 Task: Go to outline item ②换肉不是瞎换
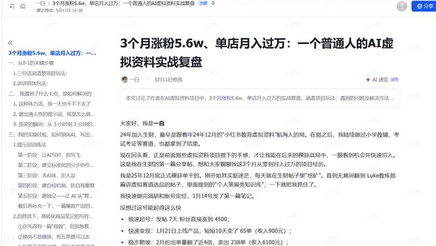(53, 237)
